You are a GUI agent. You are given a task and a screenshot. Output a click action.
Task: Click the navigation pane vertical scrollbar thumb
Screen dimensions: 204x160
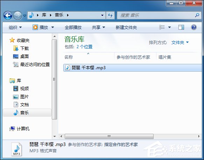(x=54, y=79)
